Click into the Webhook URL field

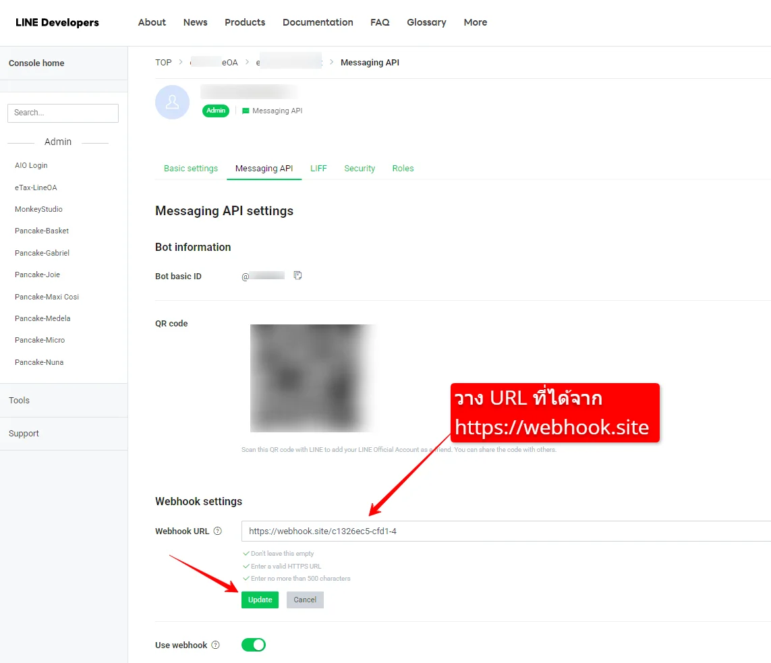pyautogui.click(x=506, y=531)
